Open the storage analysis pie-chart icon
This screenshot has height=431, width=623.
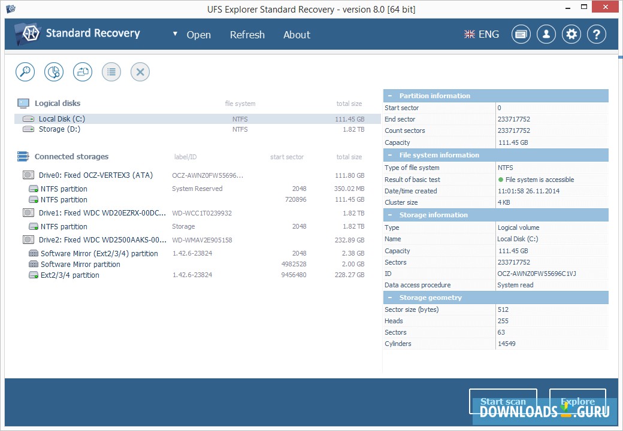point(53,71)
